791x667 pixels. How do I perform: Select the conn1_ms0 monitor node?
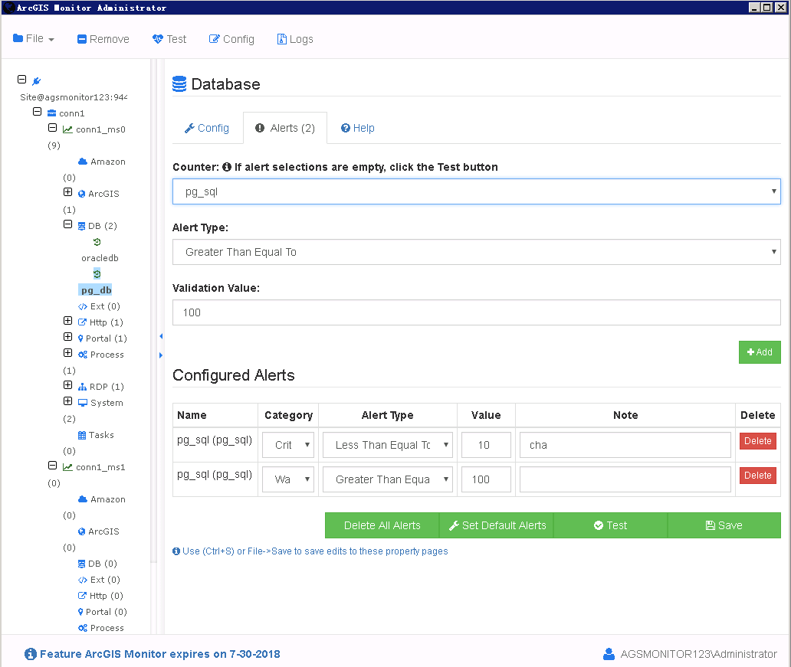click(100, 129)
